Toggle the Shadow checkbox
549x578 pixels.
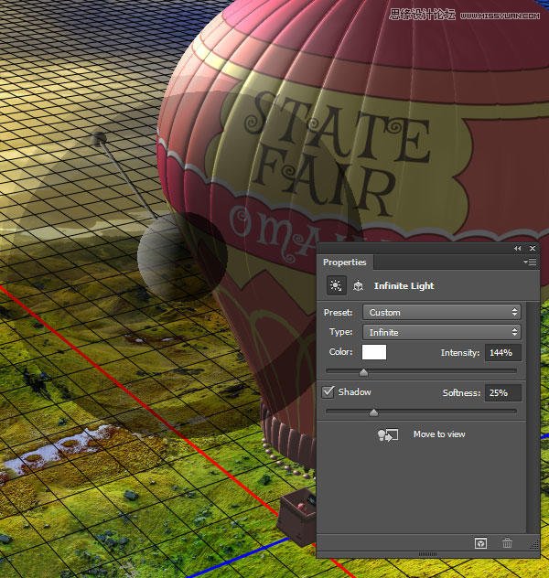(x=328, y=391)
